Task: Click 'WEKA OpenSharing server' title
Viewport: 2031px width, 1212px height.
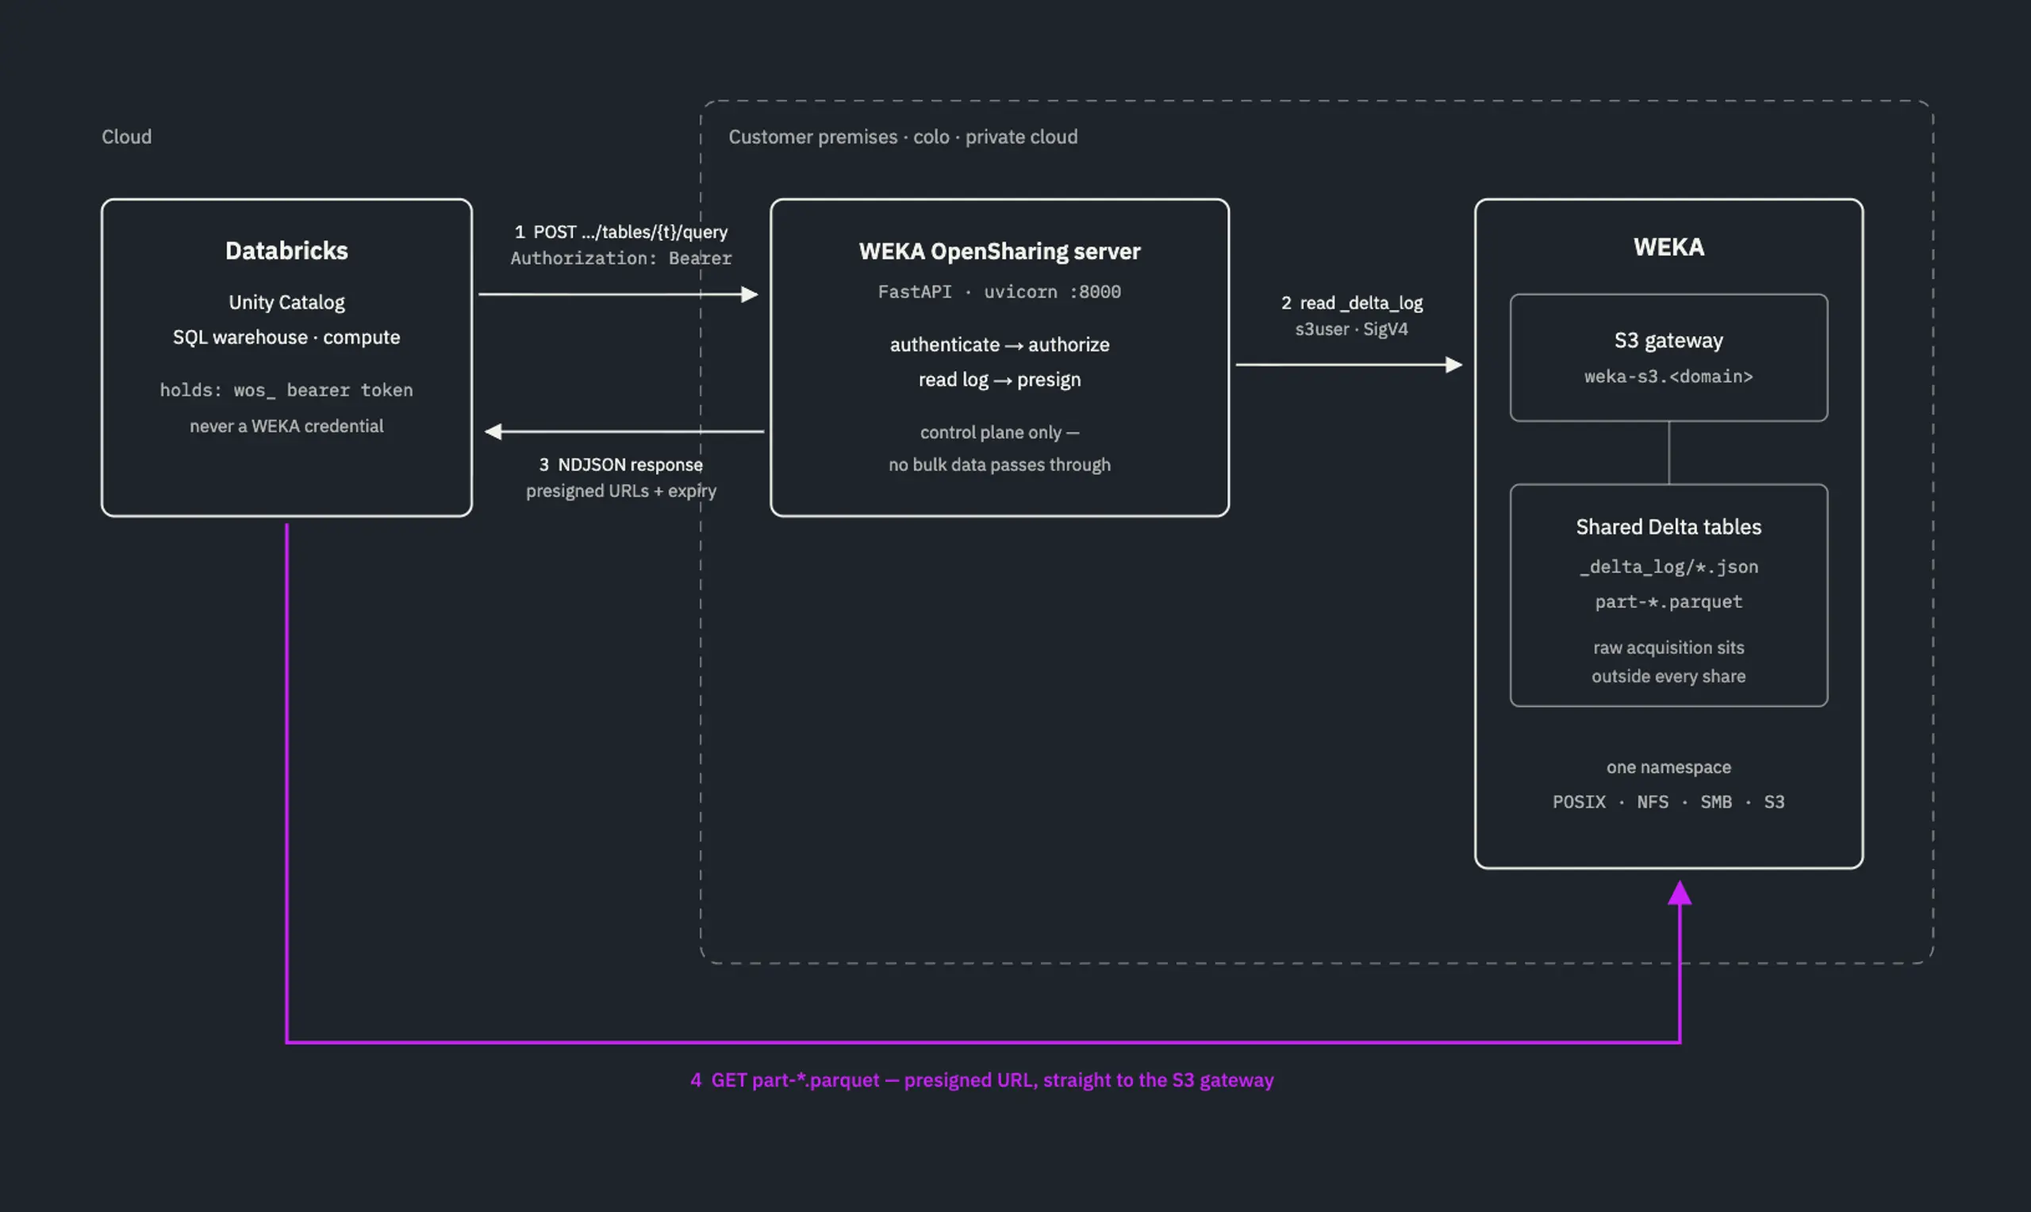Action: (1000, 251)
